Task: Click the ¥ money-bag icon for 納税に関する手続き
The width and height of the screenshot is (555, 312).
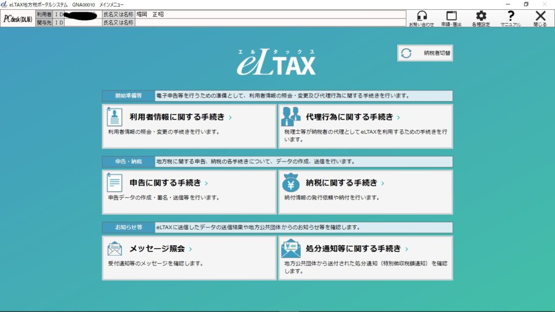Action: [x=291, y=182]
